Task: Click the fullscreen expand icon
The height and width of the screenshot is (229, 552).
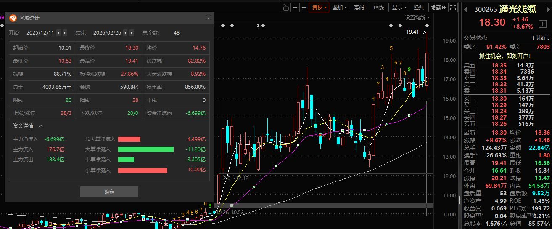Action: tap(453, 7)
